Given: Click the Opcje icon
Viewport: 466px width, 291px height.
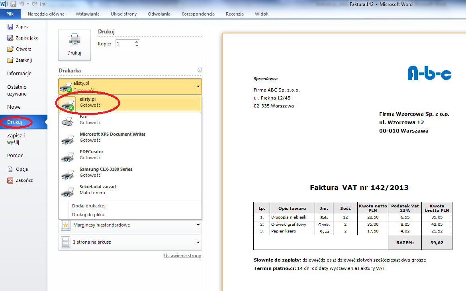Looking at the screenshot, I should 10,169.
